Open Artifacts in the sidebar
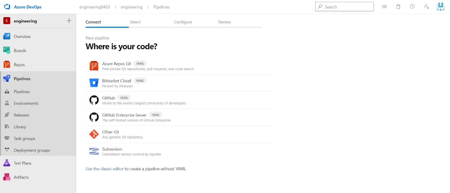The width and height of the screenshot is (450, 193). (38, 177)
